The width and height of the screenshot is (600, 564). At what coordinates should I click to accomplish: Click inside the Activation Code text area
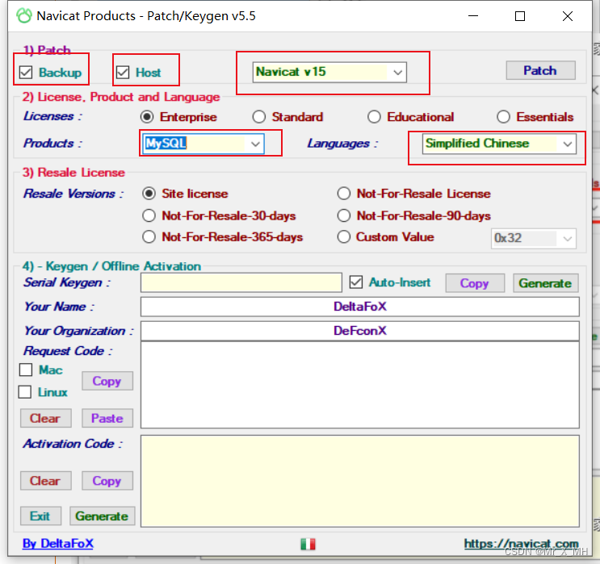click(359, 481)
